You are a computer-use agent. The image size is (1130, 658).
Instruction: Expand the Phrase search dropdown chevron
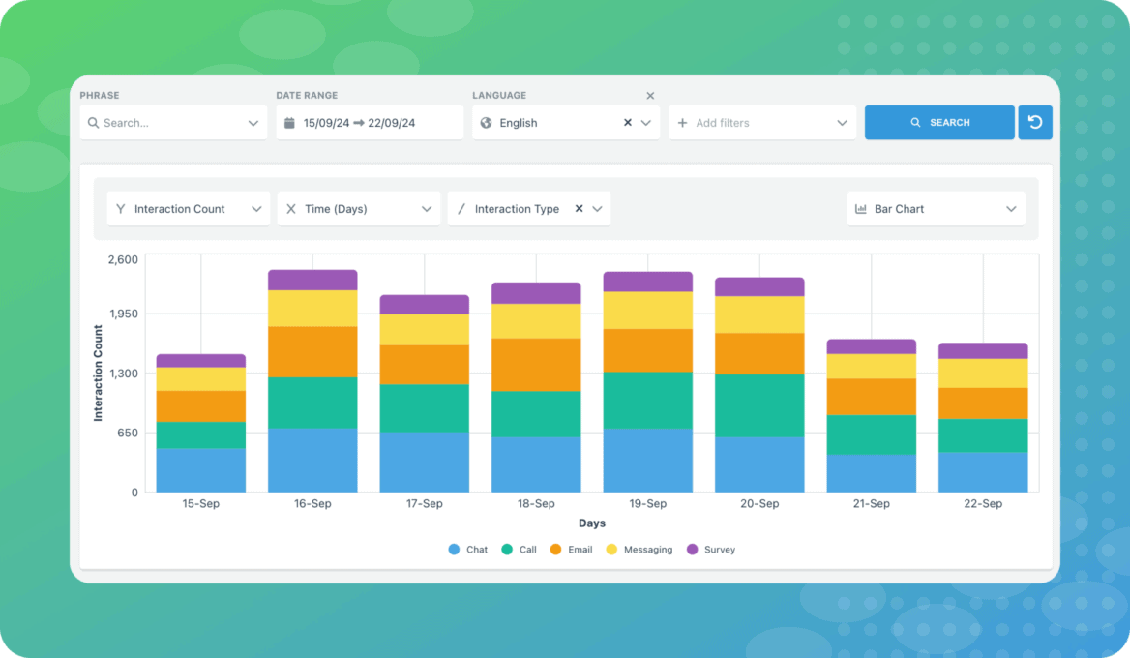click(253, 123)
